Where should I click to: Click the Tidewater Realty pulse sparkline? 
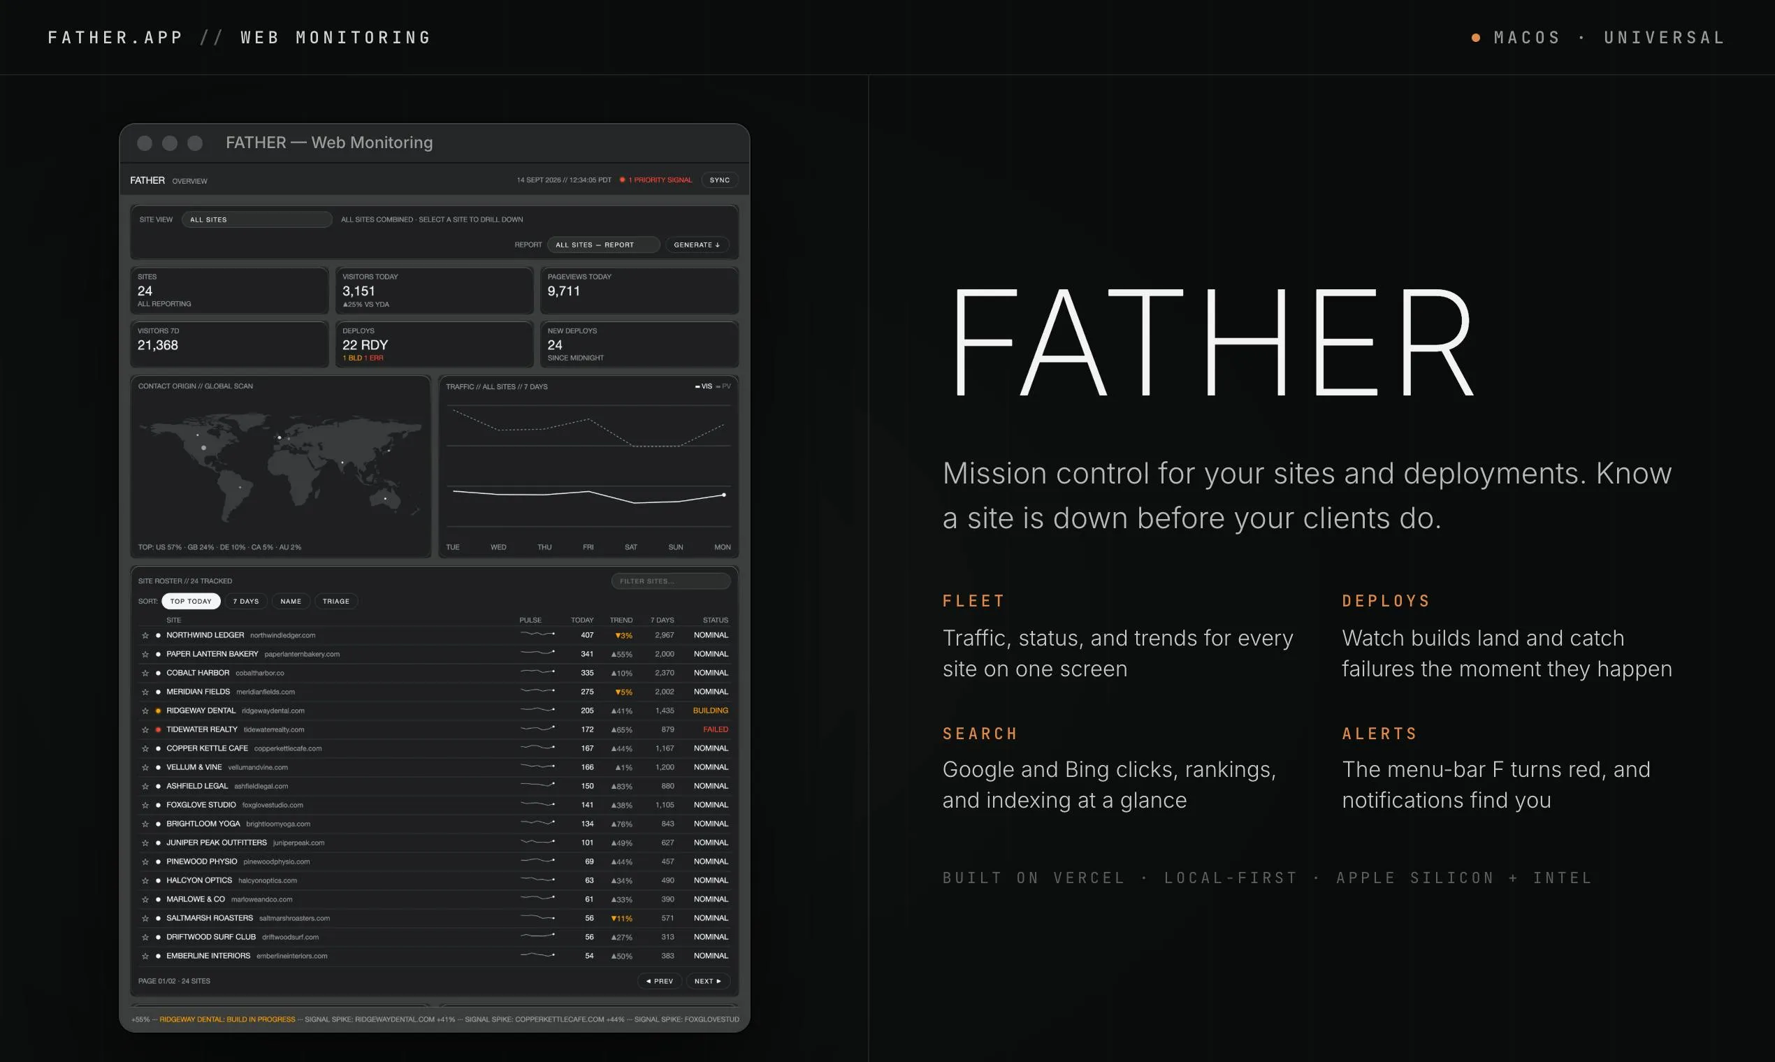point(537,729)
